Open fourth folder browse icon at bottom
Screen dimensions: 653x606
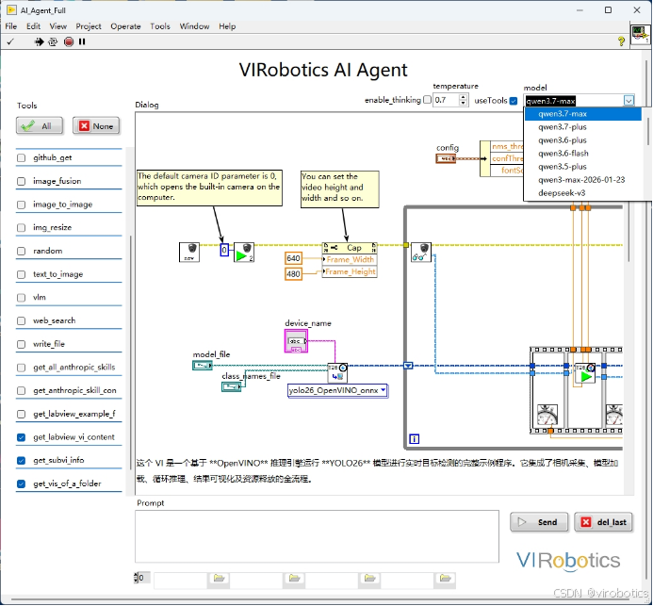pos(445,578)
